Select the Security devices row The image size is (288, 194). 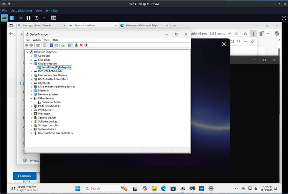click(45, 117)
